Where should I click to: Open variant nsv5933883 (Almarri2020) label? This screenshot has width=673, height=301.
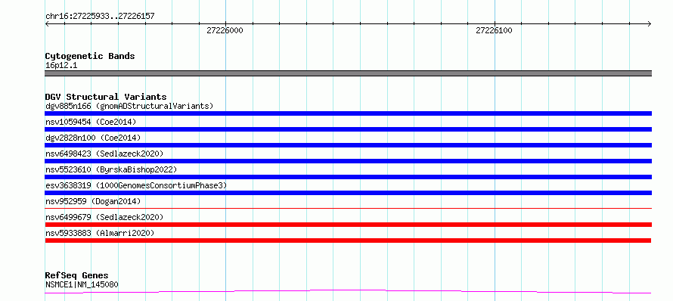(x=100, y=233)
